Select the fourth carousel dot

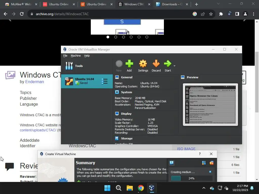(131, 37)
